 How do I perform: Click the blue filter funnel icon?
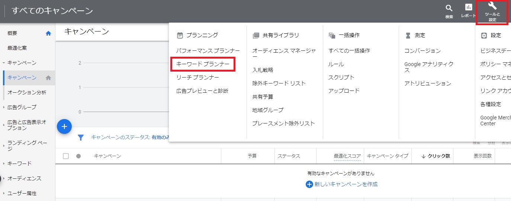pyautogui.click(x=81, y=138)
